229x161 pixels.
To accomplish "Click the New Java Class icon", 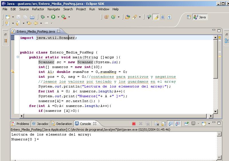I will pos(113,17).
